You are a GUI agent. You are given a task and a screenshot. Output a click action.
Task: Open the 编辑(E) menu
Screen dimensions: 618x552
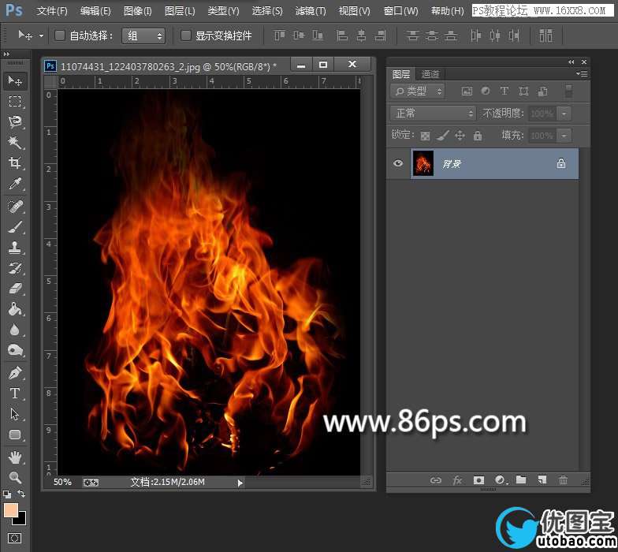tap(95, 11)
